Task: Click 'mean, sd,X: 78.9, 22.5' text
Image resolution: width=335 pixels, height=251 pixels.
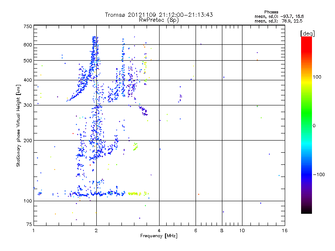Action: pyautogui.click(x=278, y=21)
